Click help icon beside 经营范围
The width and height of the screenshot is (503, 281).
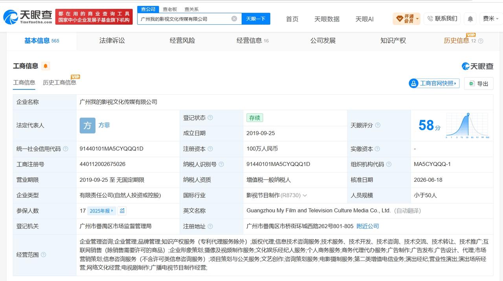tap(43, 255)
